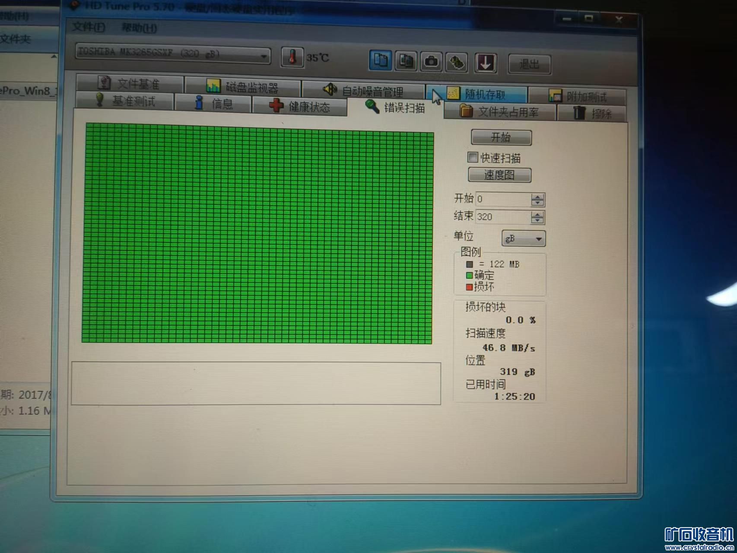Click the 319 gB position value
This screenshot has height=553, width=737.
[518, 372]
